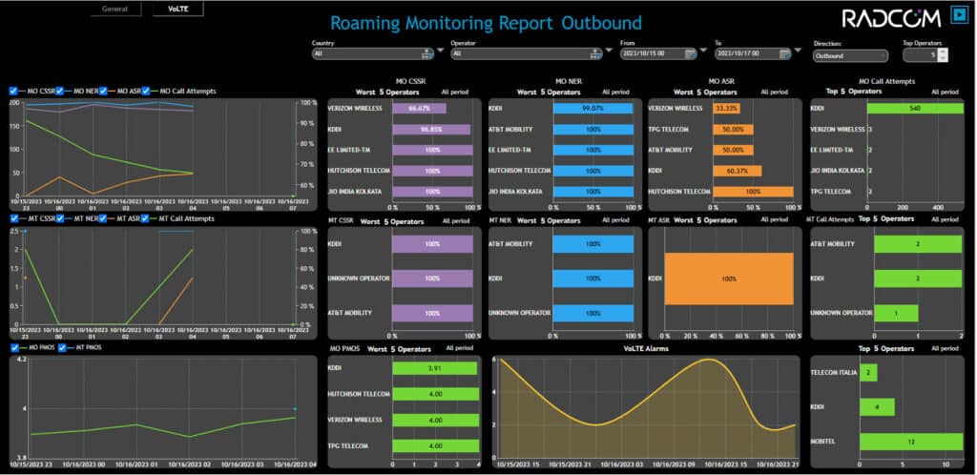This screenshot has width=977, height=475.
Task: Select the large 100% KDDI MT ASR bar
Action: [729, 279]
